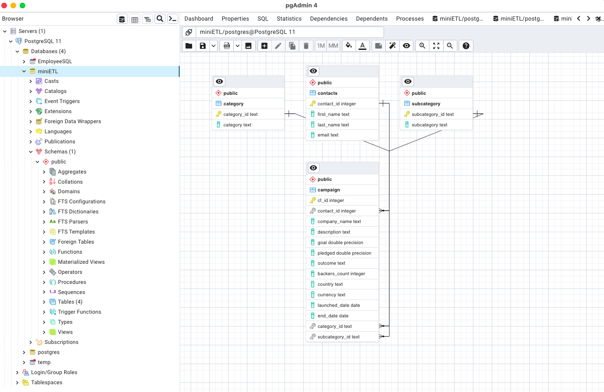Open the ERD Help question mark icon
This screenshot has height=392, width=604.
466,45
